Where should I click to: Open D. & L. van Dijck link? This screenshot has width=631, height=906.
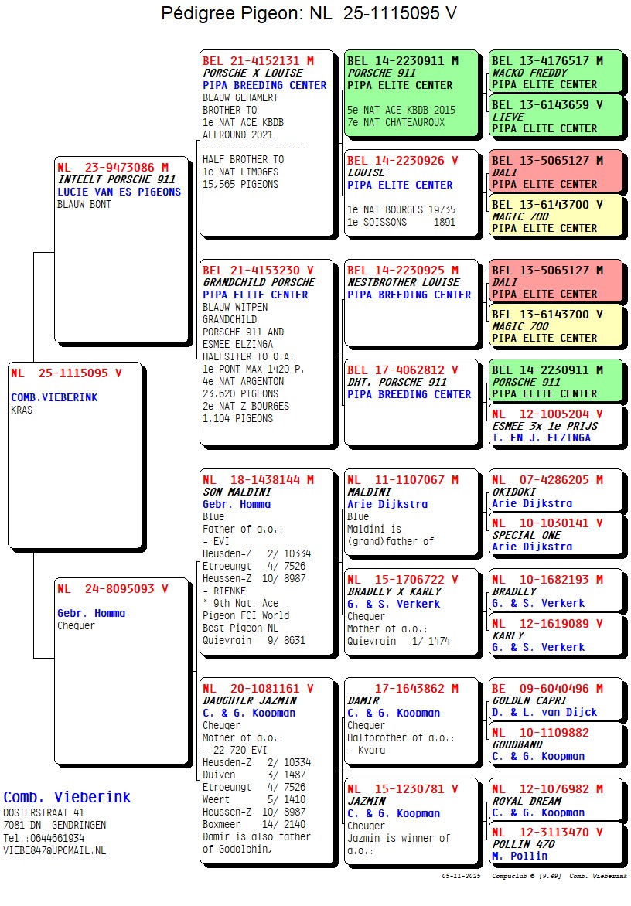544,712
